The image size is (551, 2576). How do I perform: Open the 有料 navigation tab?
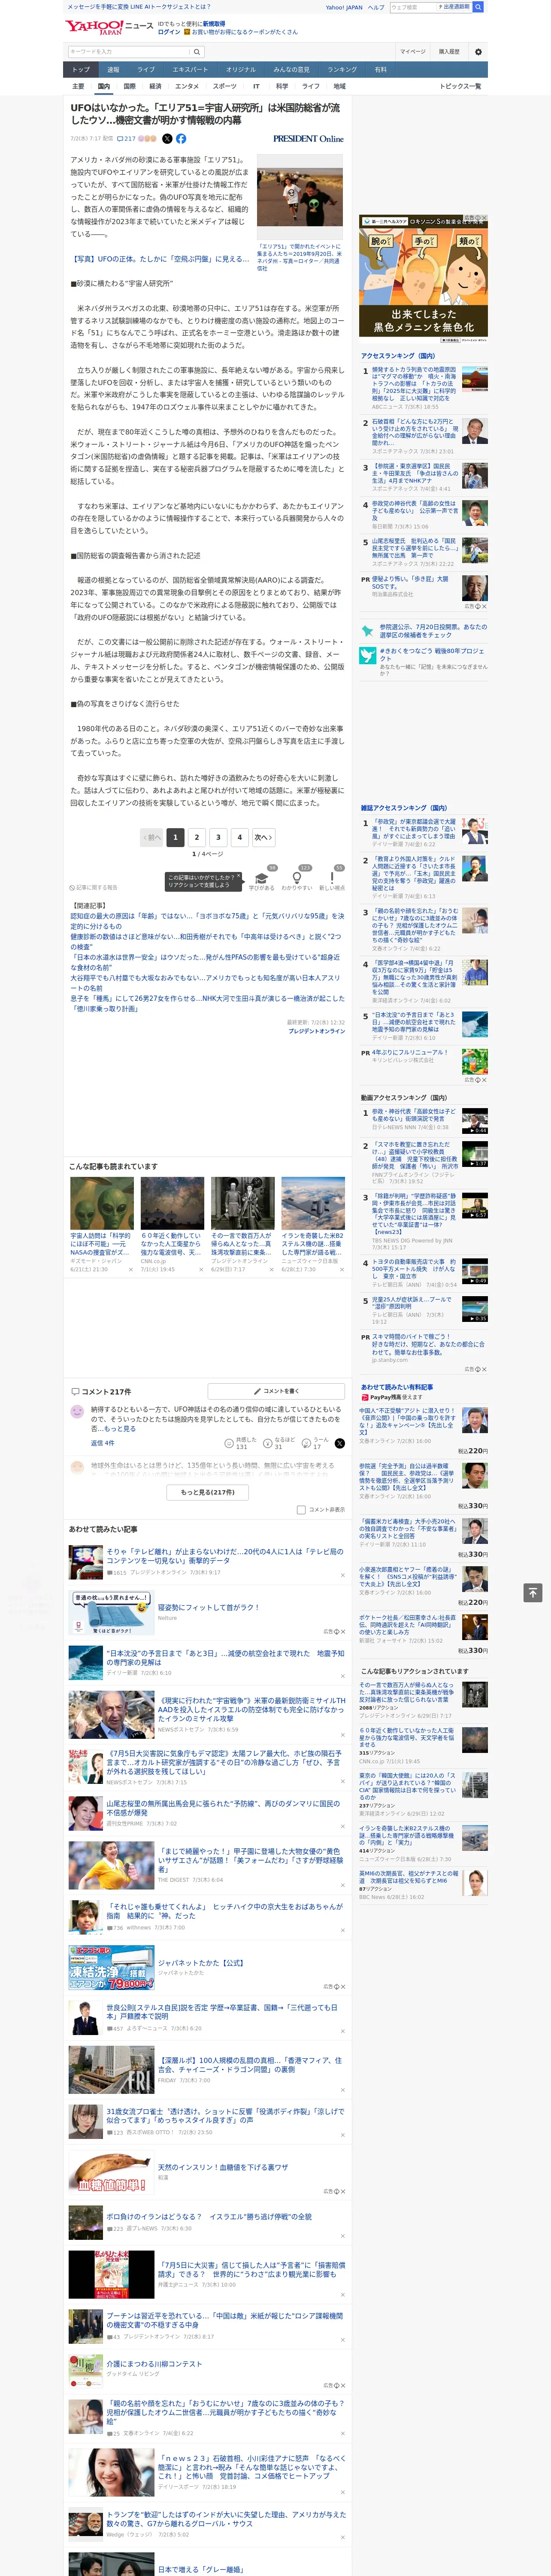[381, 69]
